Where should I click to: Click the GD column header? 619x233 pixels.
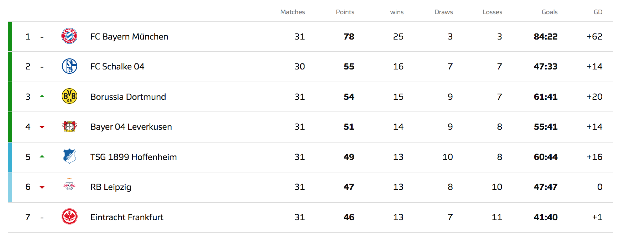point(598,12)
